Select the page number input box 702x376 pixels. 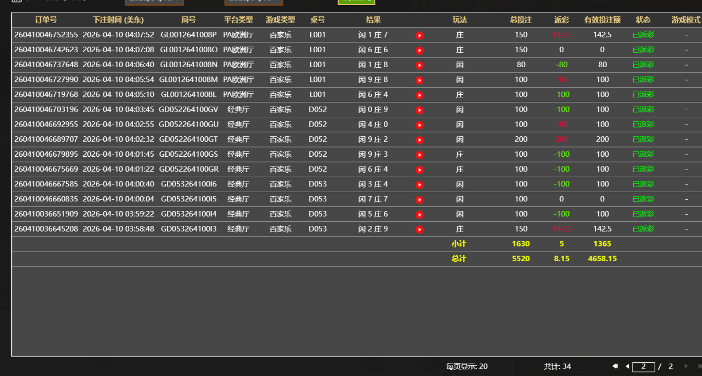[643, 366]
